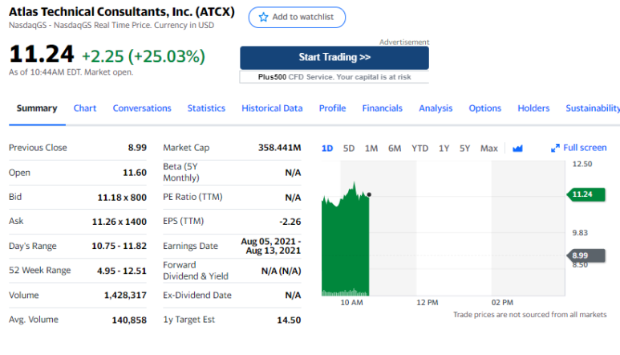Click the Bid value 11.18 x 800

[122, 198]
